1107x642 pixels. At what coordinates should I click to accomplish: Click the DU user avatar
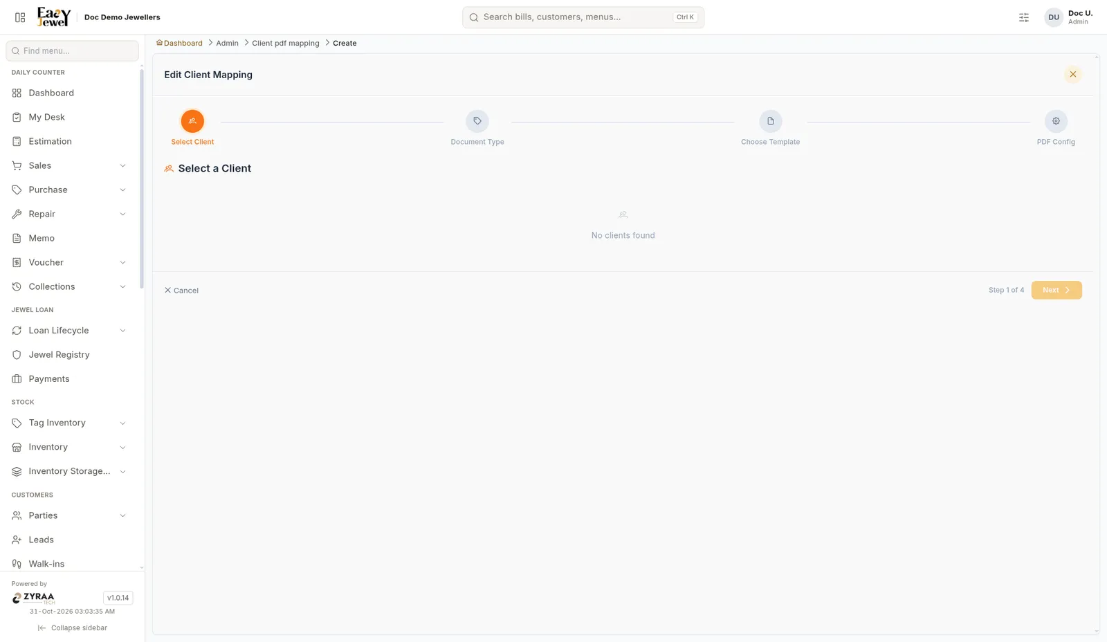(1054, 17)
